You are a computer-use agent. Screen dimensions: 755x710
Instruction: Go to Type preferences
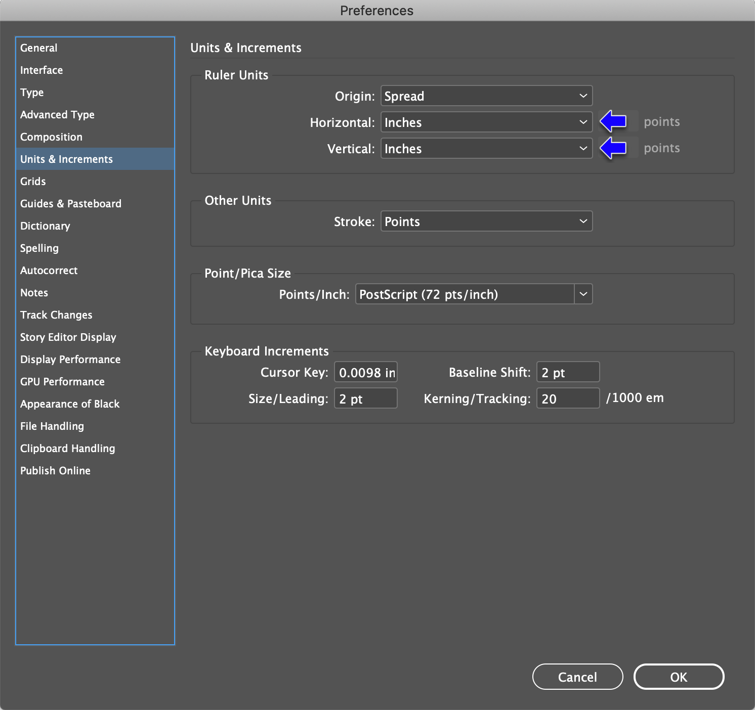pyautogui.click(x=95, y=93)
